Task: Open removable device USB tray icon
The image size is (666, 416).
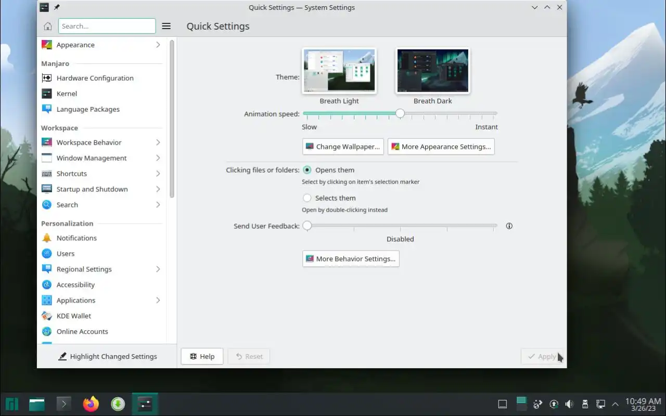Action: [x=585, y=404]
